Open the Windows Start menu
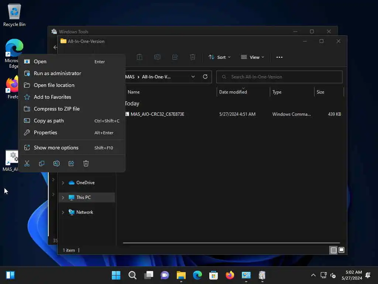Viewport: 378px width, 284px height. pyautogui.click(x=116, y=275)
